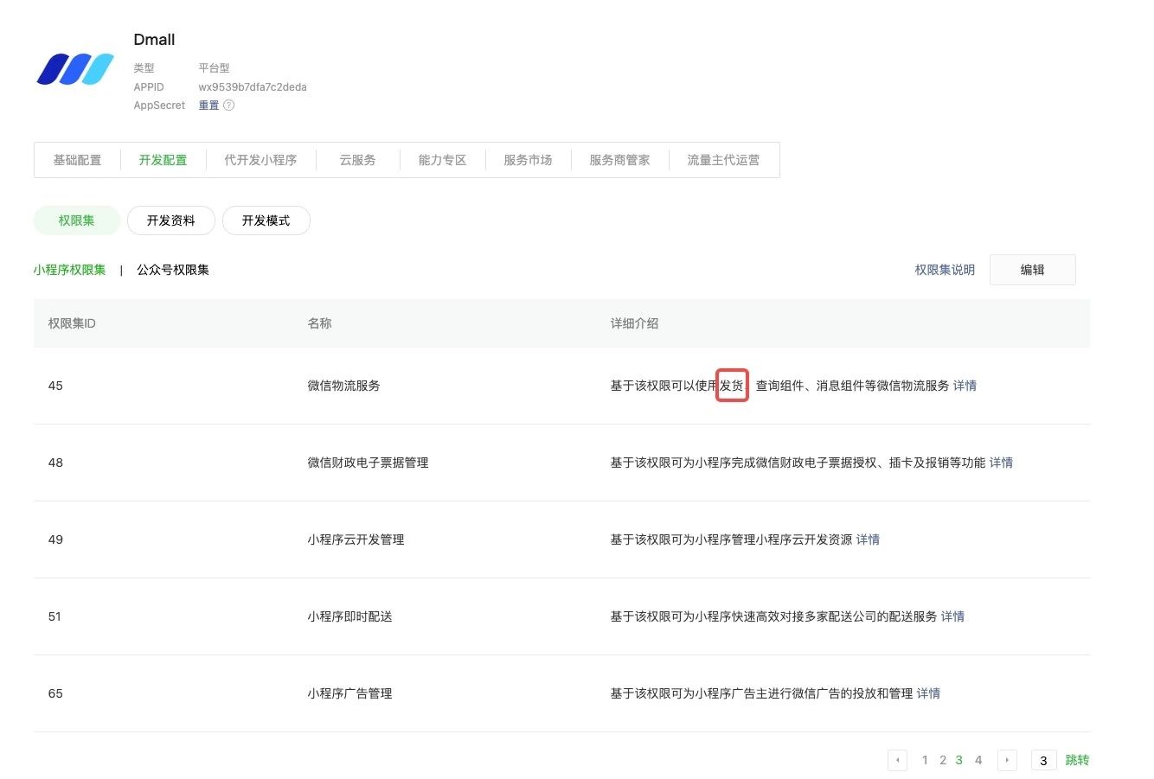Open 权限集说明 link
Screen dimensions: 1154x779
click(x=945, y=270)
